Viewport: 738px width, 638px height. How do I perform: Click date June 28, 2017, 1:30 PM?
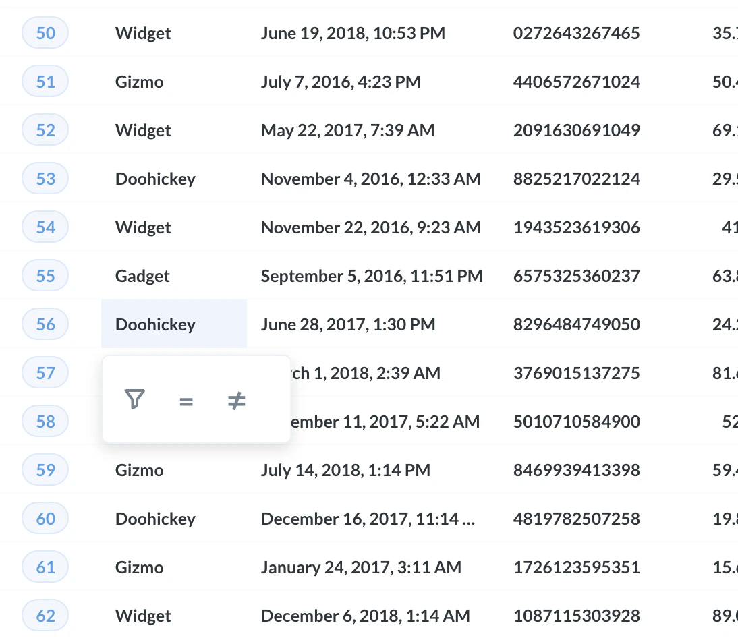click(348, 324)
